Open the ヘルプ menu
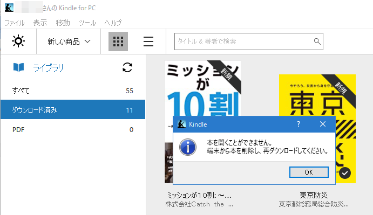 [113, 23]
